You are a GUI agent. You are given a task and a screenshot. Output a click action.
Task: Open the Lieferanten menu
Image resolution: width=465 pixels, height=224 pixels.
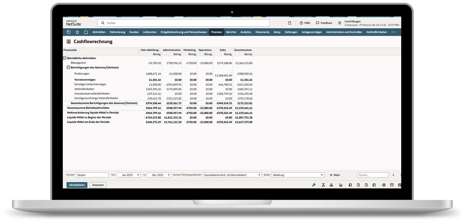point(150,32)
